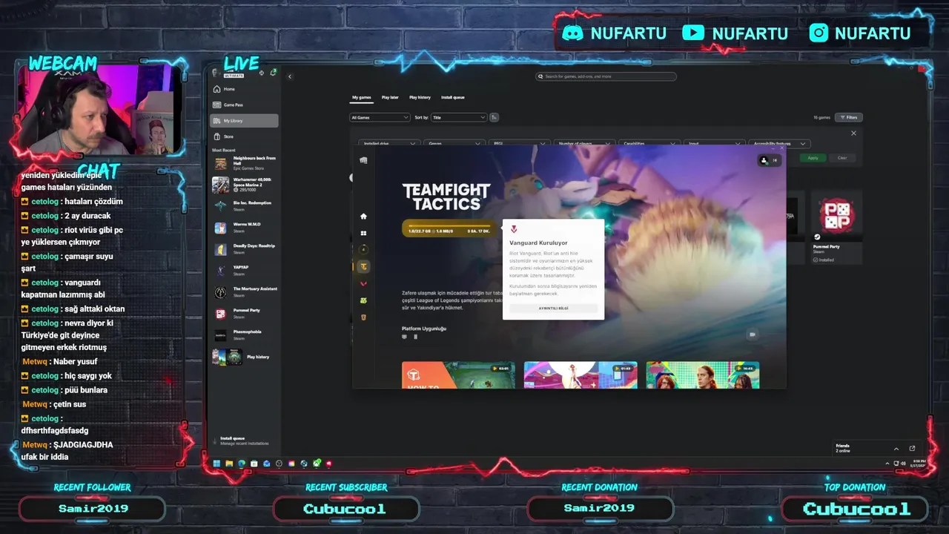Switch to the Install queue tab
949x534 pixels.
coord(453,97)
